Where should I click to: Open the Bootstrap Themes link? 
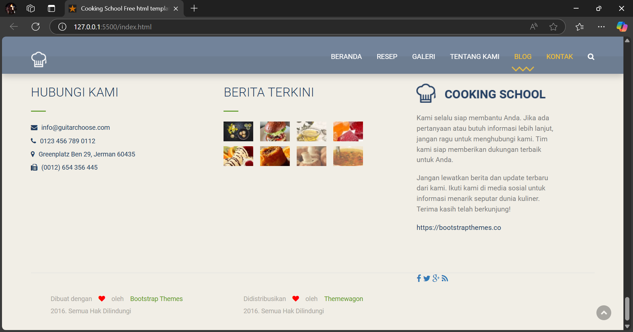[x=156, y=299]
